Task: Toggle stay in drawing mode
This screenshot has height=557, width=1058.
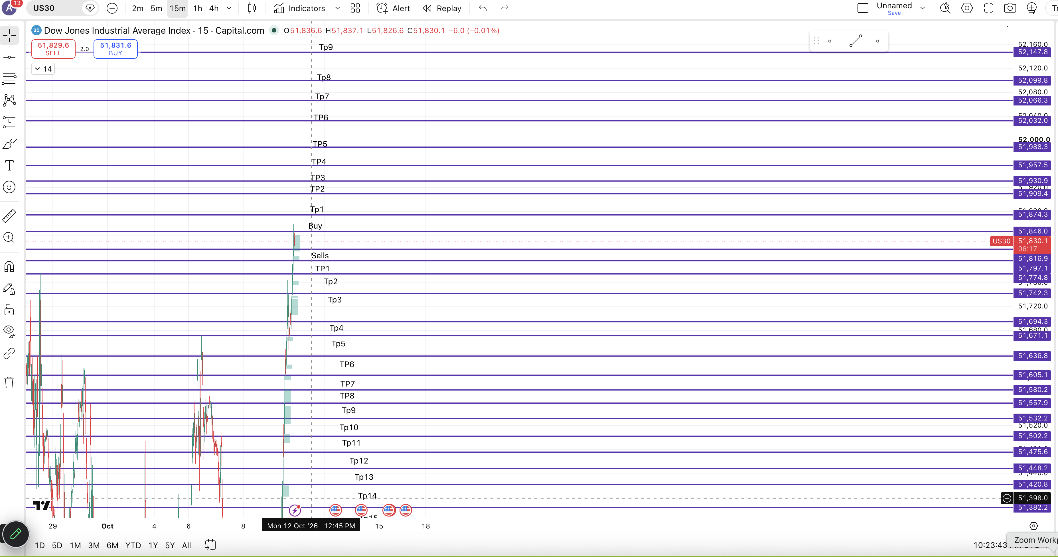Action: pyautogui.click(x=9, y=288)
